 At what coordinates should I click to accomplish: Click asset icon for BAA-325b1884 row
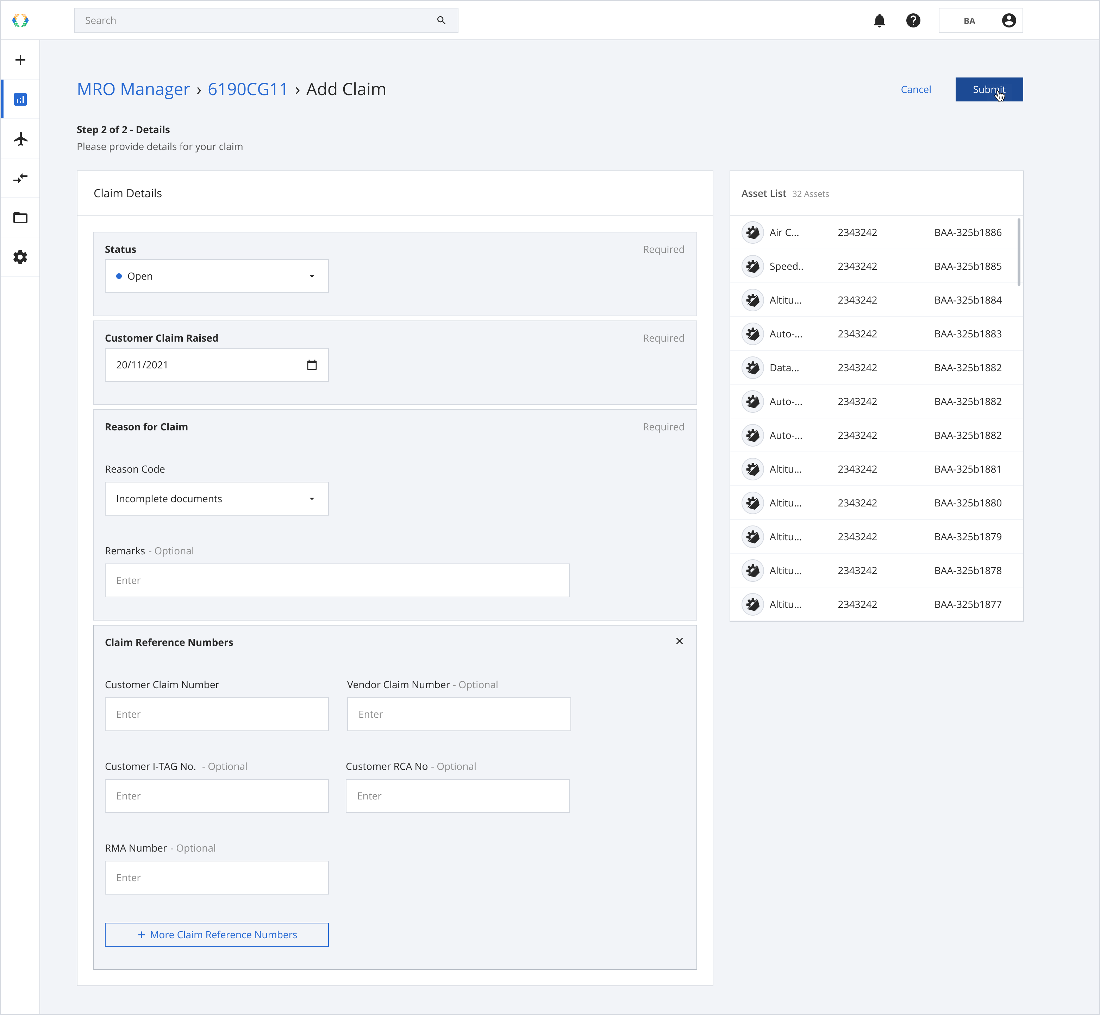click(x=752, y=300)
